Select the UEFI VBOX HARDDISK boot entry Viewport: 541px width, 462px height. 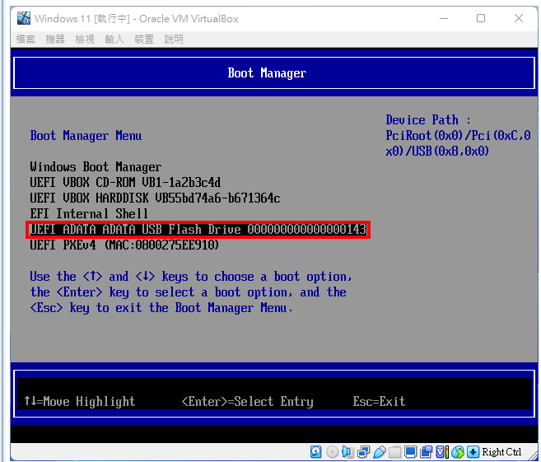[155, 198]
